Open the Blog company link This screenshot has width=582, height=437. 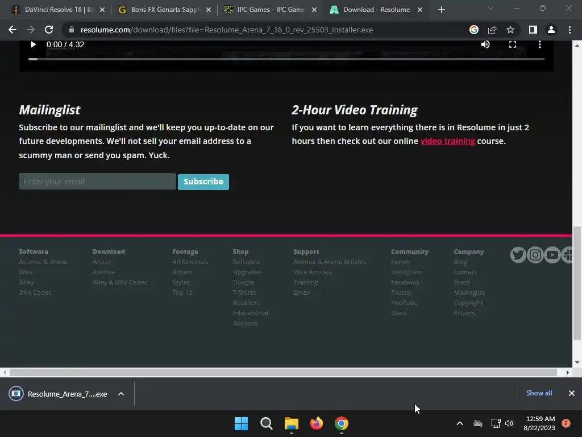coord(460,262)
